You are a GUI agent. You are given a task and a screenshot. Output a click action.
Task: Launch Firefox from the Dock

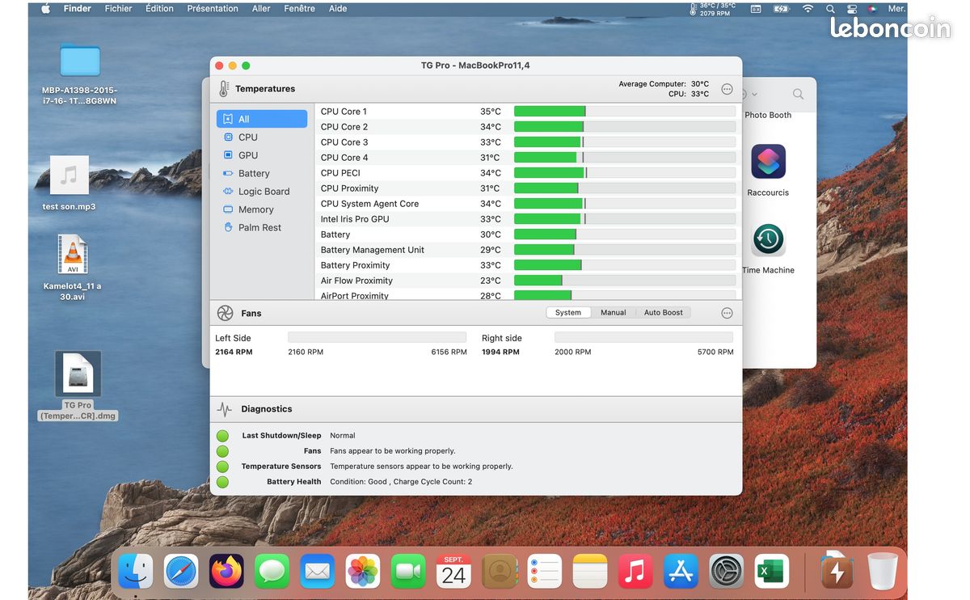coord(226,572)
